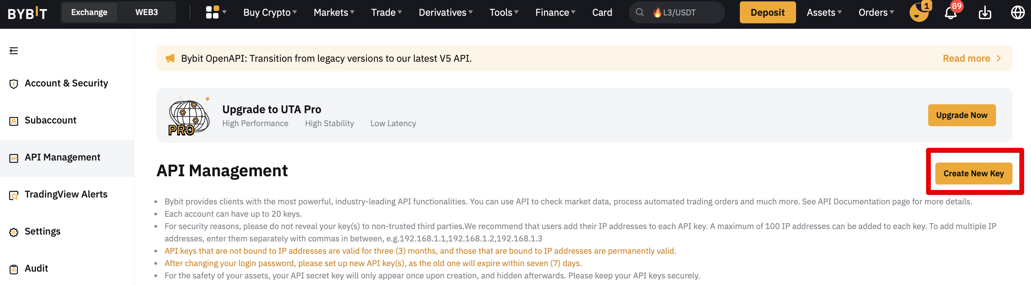Open the Orders dropdown
This screenshot has height=286, width=1031.
click(x=876, y=12)
